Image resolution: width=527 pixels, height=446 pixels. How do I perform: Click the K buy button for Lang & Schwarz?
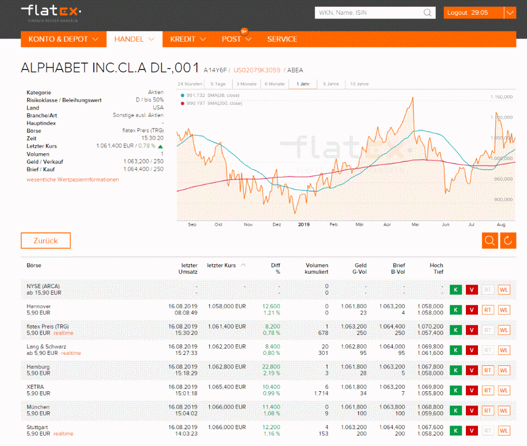(x=455, y=350)
